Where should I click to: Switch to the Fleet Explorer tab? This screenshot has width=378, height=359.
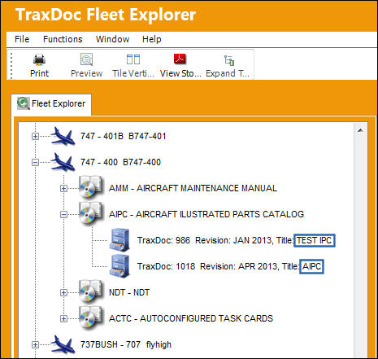pos(51,104)
